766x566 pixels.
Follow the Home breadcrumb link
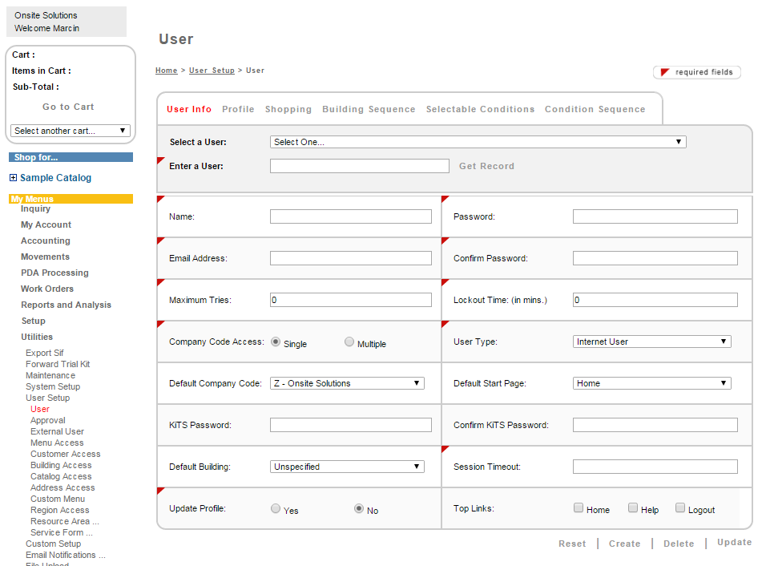point(167,71)
